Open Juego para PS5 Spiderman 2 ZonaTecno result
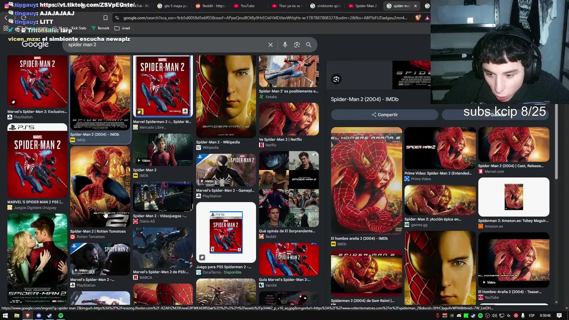 click(x=226, y=232)
